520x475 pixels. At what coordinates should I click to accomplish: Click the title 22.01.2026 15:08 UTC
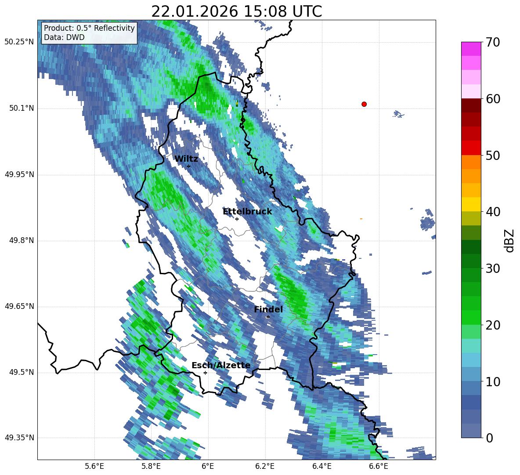[236, 11]
